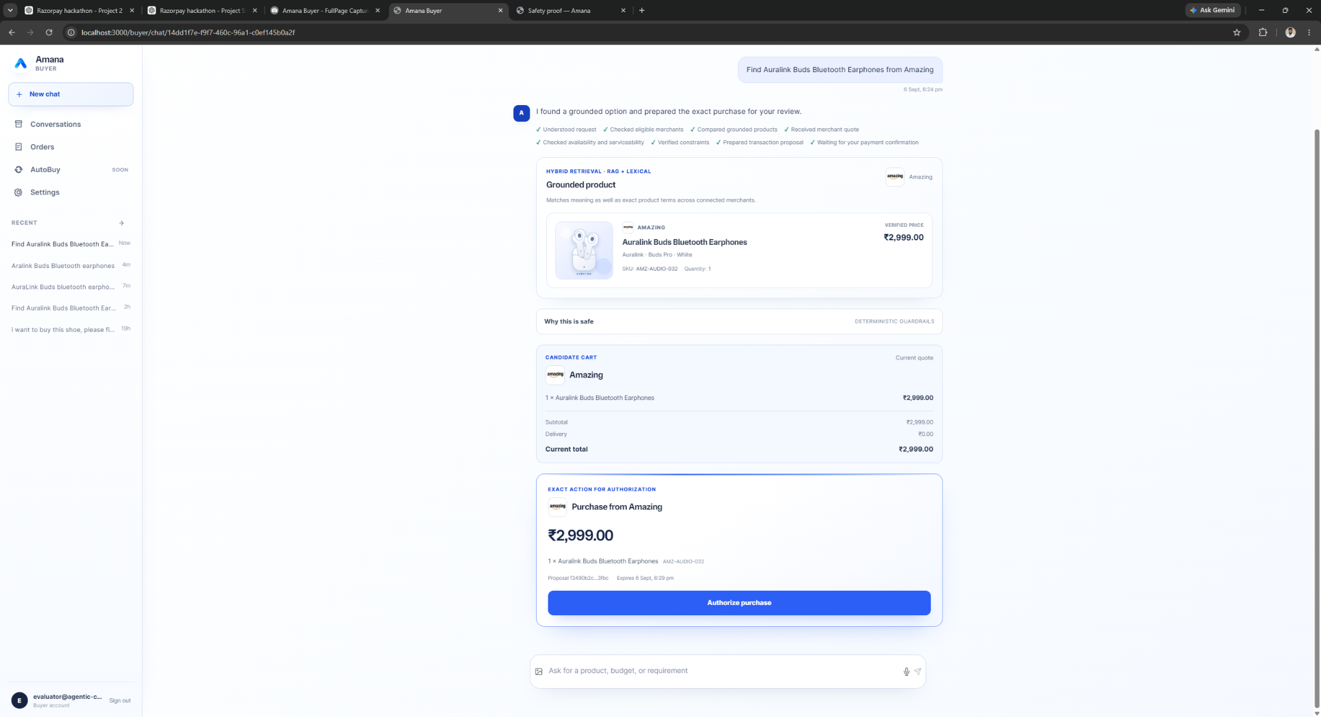Select AutoBuy in the sidebar
This screenshot has height=717, width=1321.
[x=71, y=169]
